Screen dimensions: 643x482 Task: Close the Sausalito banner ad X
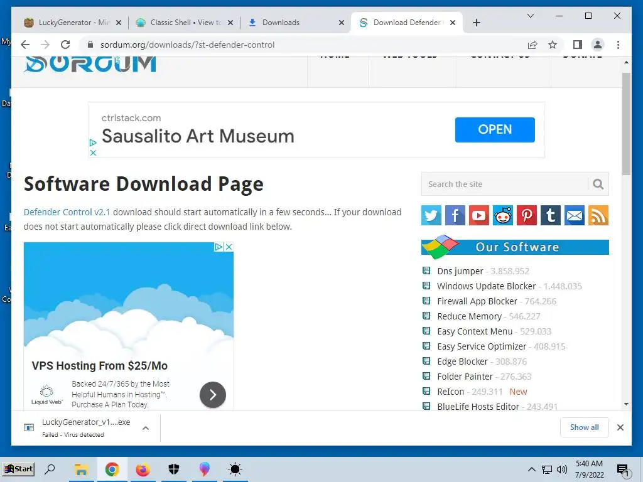[x=93, y=153]
